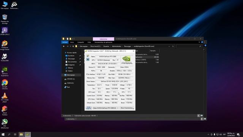Click the Driver Version field in NVIDIA Inspector
The image size is (243, 137).
[x=114, y=81]
